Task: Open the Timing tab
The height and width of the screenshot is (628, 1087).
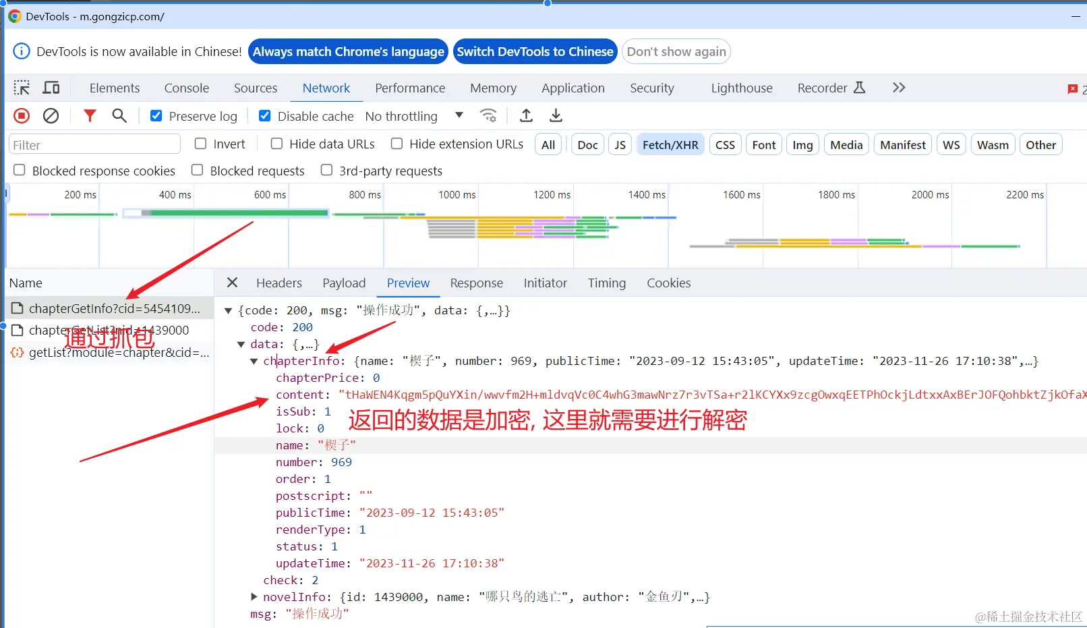Action: 607,283
